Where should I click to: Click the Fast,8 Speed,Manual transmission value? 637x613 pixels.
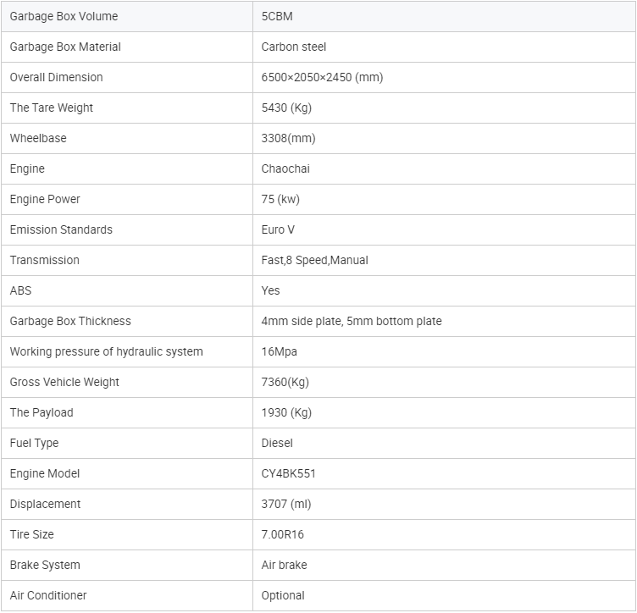pos(314,260)
